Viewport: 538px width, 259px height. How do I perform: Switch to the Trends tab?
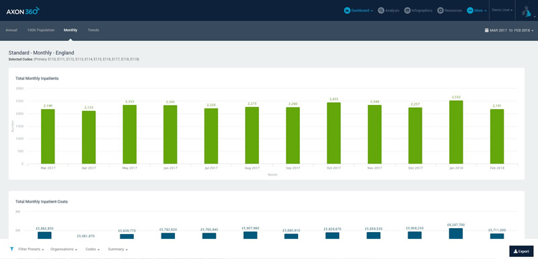[x=93, y=30]
